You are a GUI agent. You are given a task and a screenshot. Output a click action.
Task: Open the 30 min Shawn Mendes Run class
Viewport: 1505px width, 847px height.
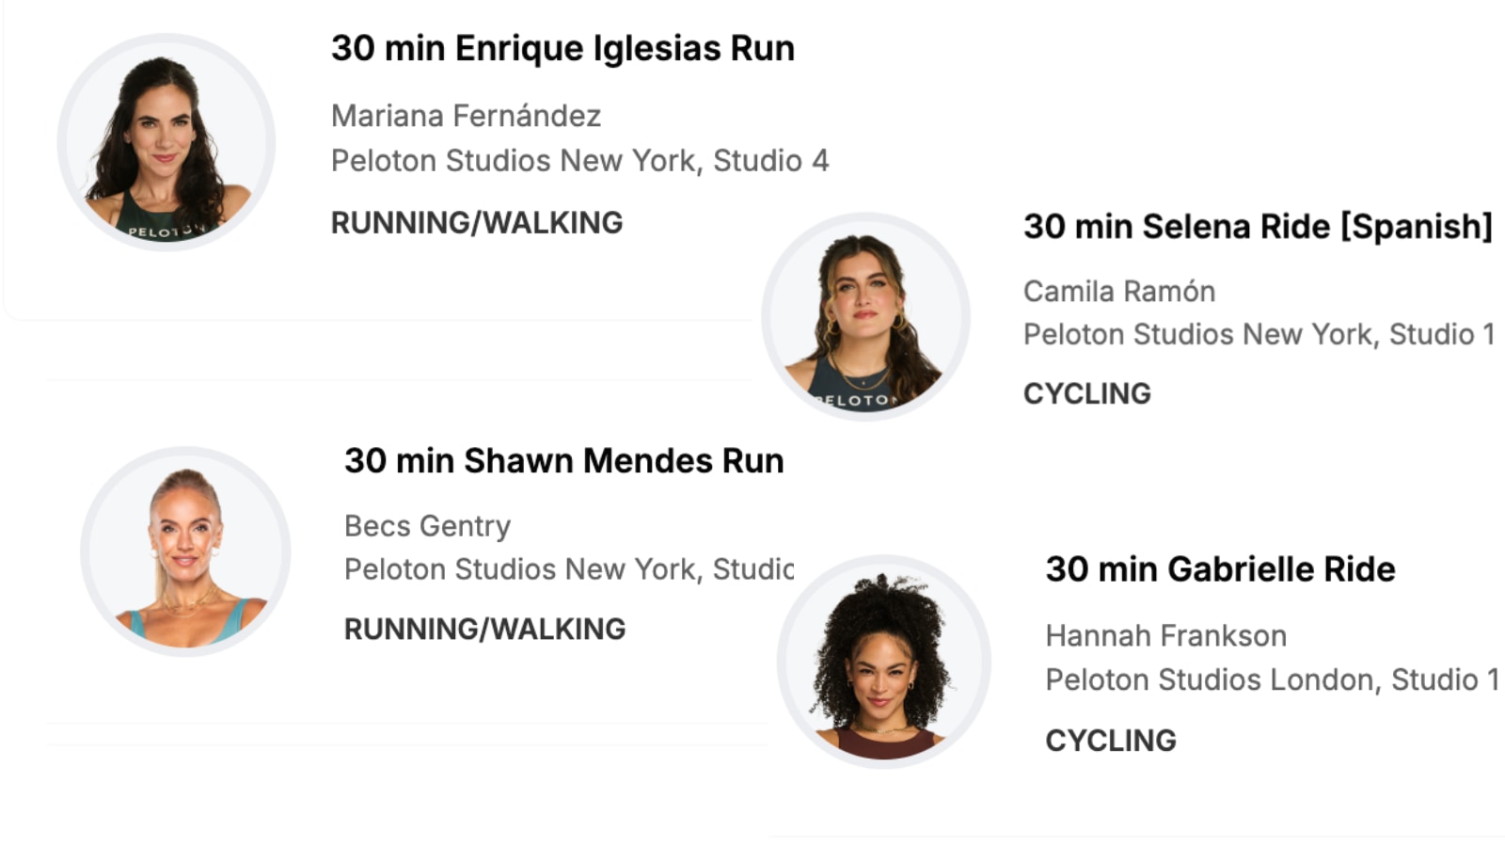(x=563, y=461)
